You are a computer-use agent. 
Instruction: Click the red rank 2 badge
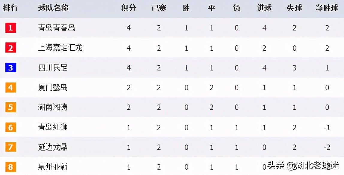coord(10,48)
